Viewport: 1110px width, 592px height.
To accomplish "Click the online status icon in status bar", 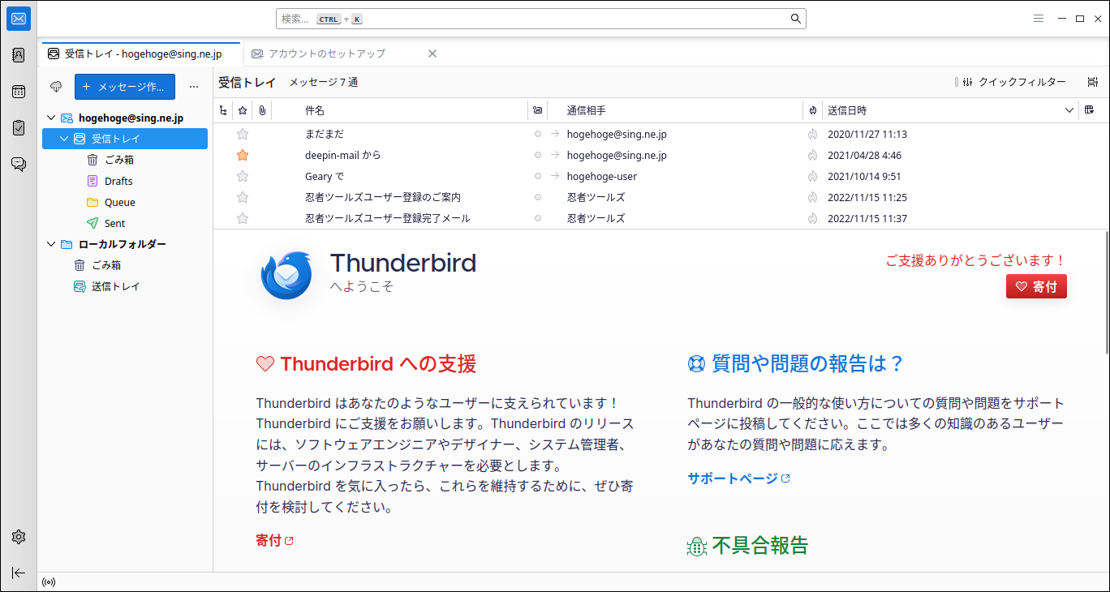I will [49, 582].
